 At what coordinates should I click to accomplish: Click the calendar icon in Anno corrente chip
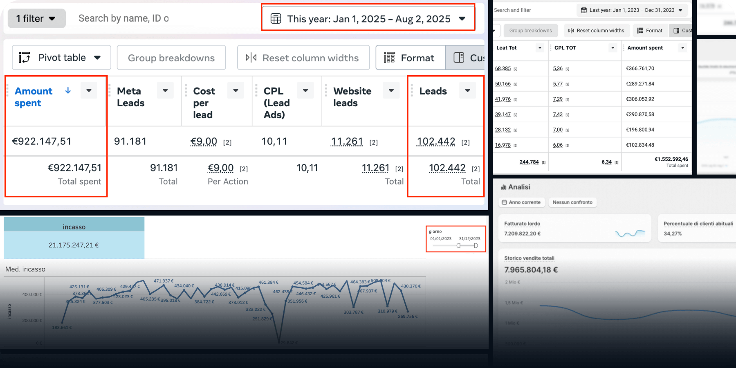point(505,202)
